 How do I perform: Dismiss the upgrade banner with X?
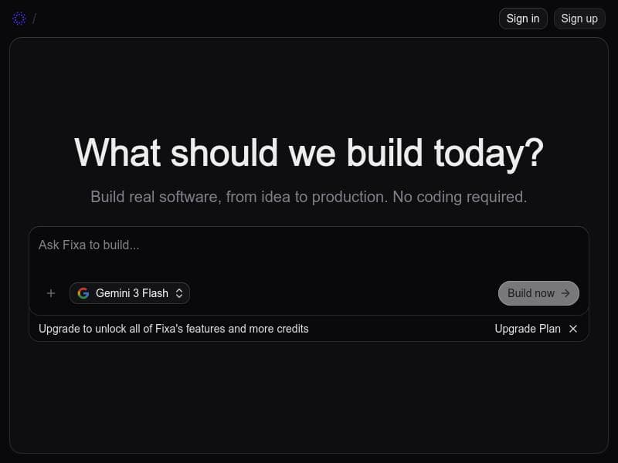[x=573, y=329]
